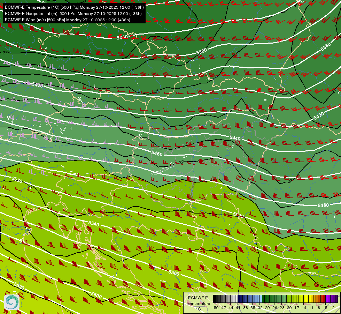Click the 5460 geopotential contour label

tap(157, 154)
